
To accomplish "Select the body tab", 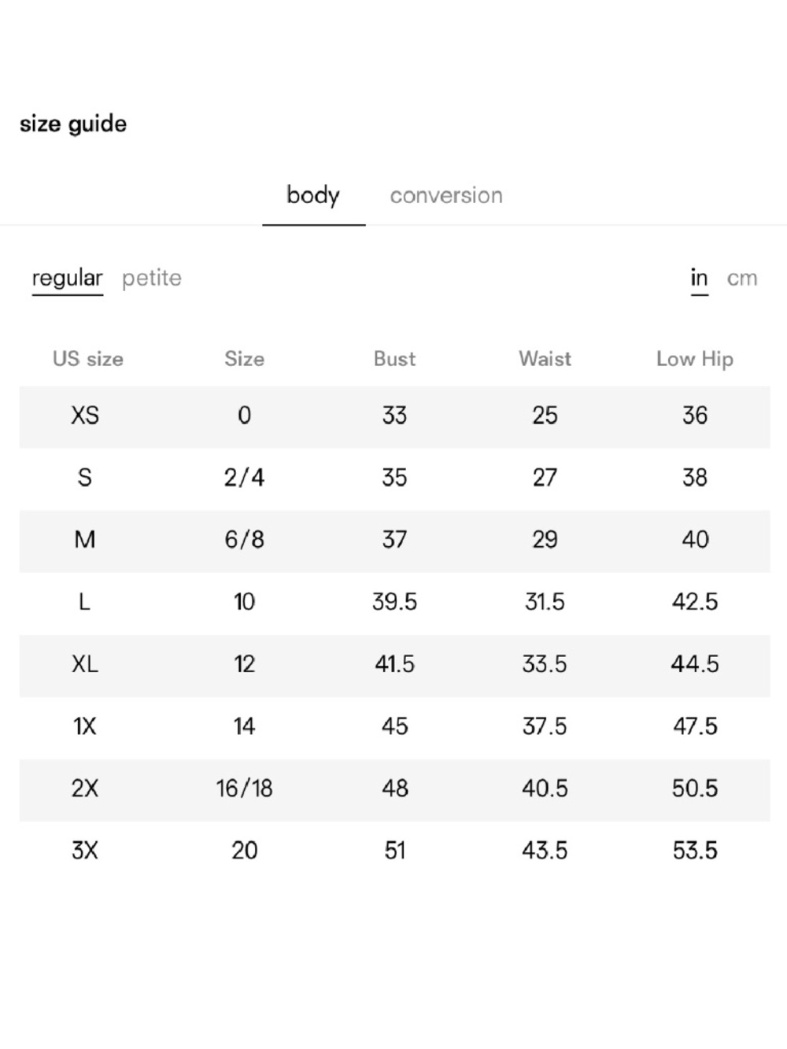I will click(x=313, y=195).
